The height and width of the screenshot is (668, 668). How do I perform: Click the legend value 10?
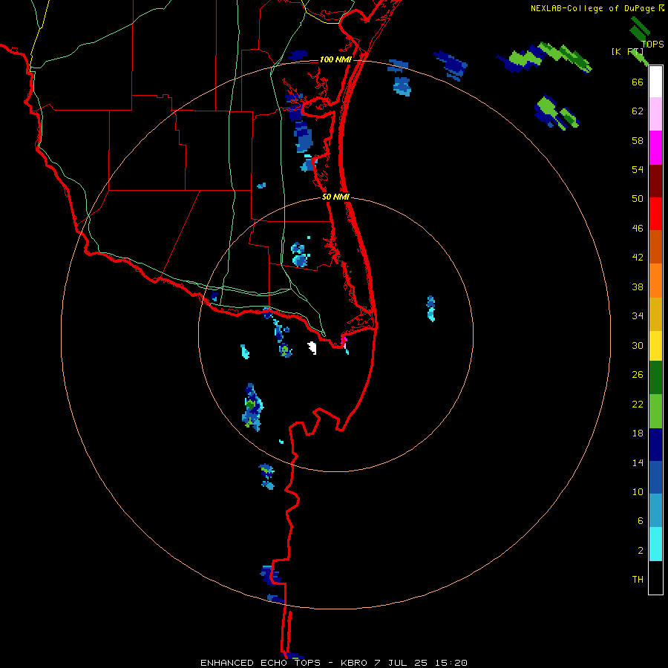[638, 491]
